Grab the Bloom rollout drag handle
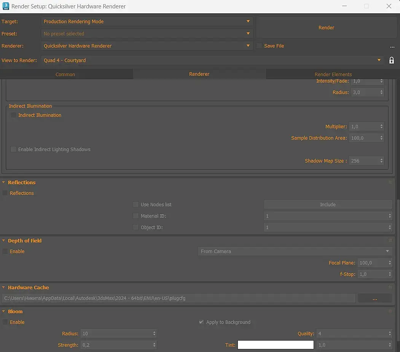The width and height of the screenshot is (400, 352). pos(390,311)
